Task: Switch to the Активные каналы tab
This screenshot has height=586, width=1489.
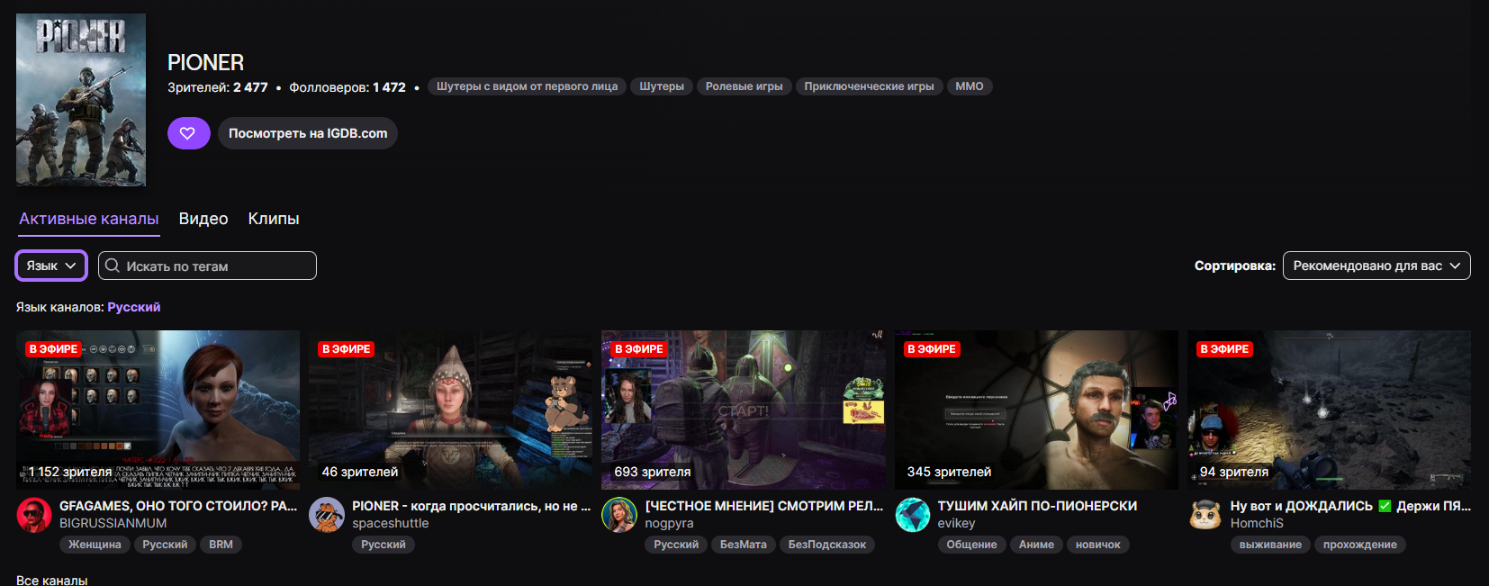Action: pos(89,219)
